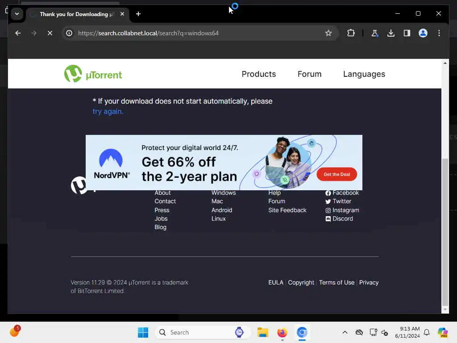
Task: Stop page loading with X button
Action: point(50,33)
